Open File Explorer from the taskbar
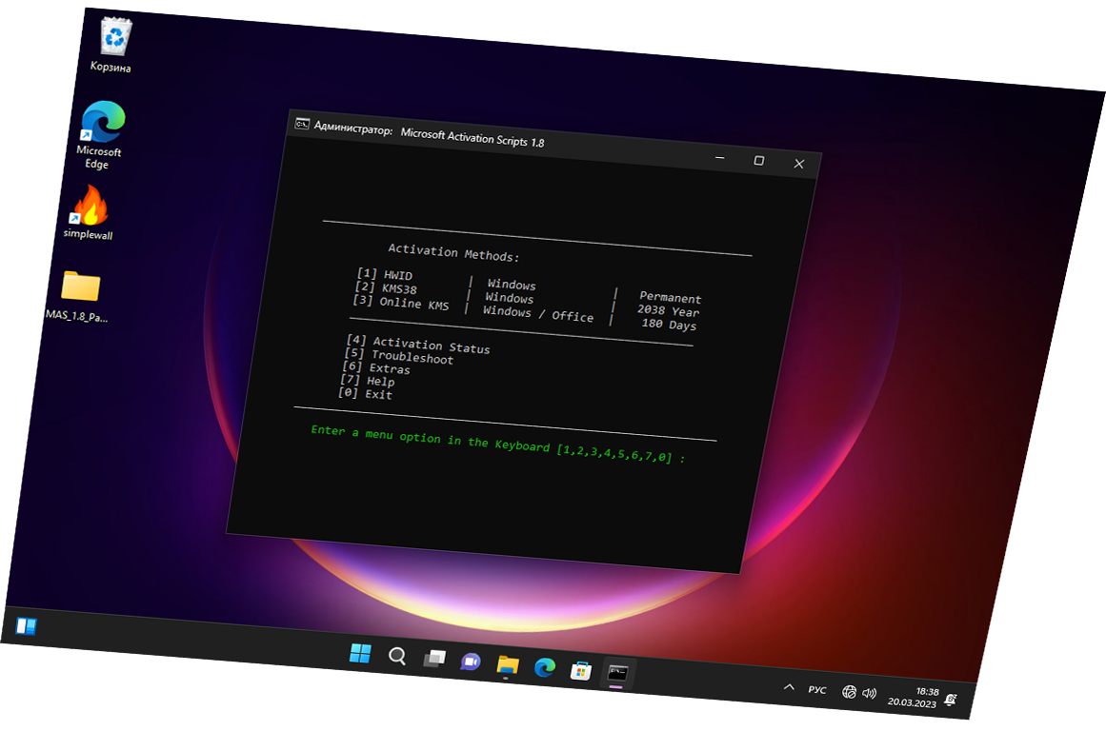1106x731 pixels. tap(507, 664)
